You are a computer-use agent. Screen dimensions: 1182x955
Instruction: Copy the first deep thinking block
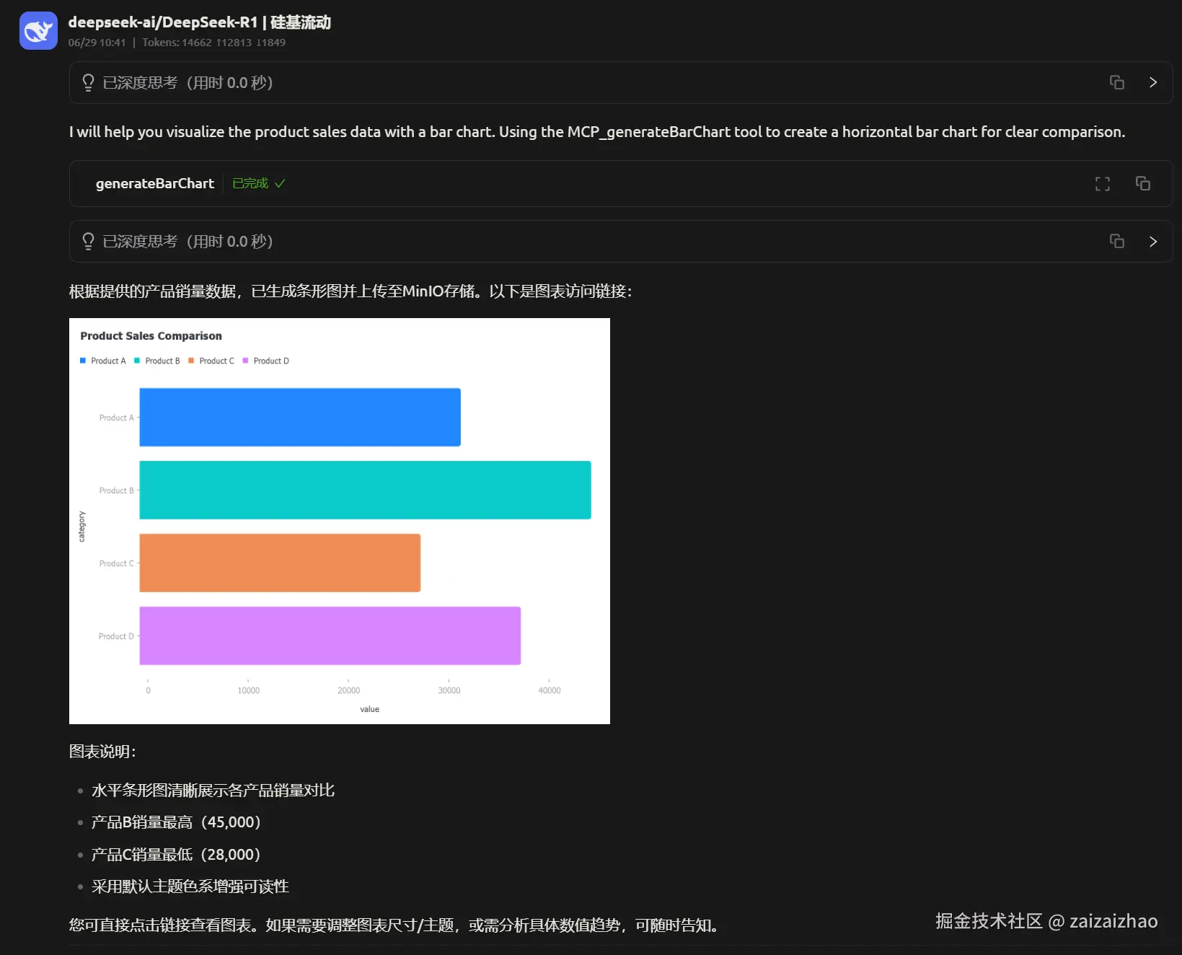pos(1116,82)
